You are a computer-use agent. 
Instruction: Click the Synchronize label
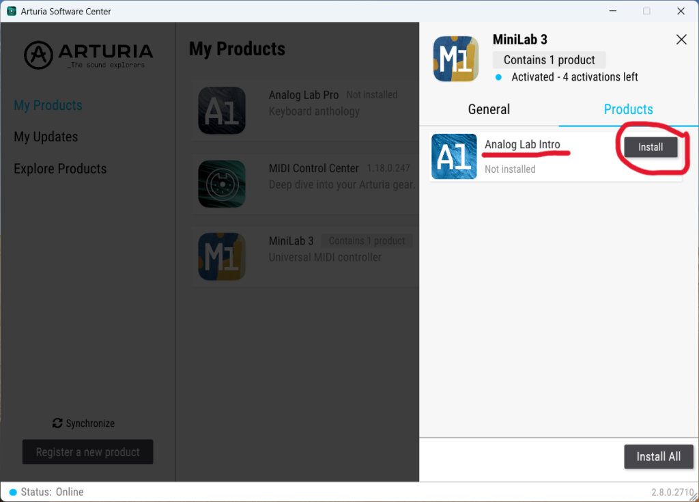pyautogui.click(x=90, y=423)
